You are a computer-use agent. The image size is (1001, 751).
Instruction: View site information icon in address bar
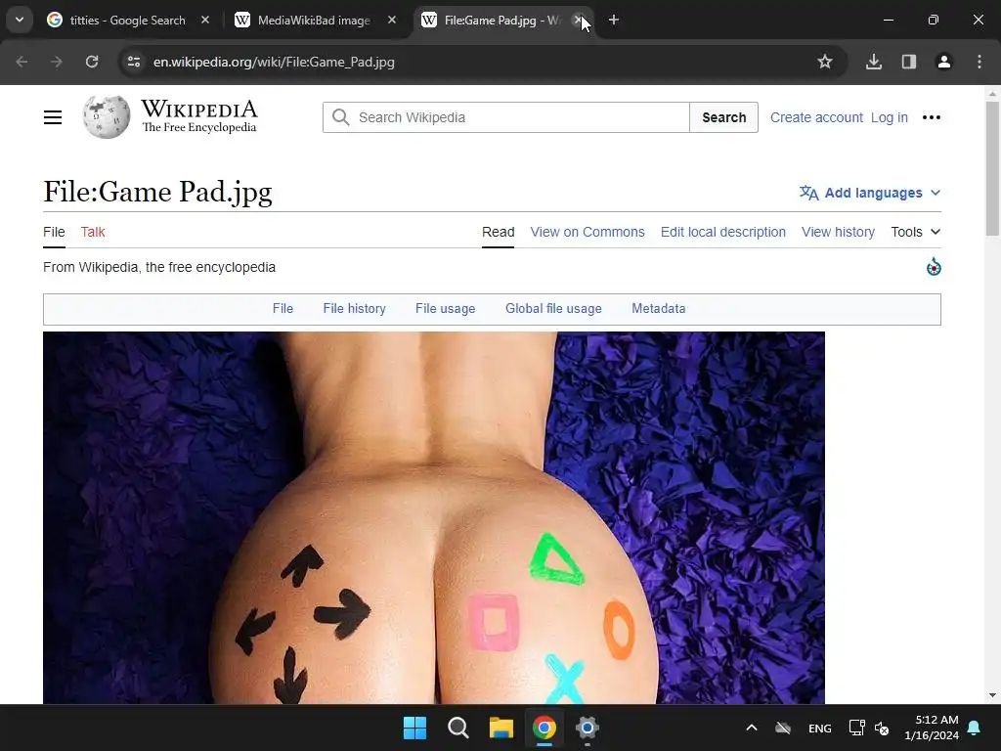(x=133, y=62)
